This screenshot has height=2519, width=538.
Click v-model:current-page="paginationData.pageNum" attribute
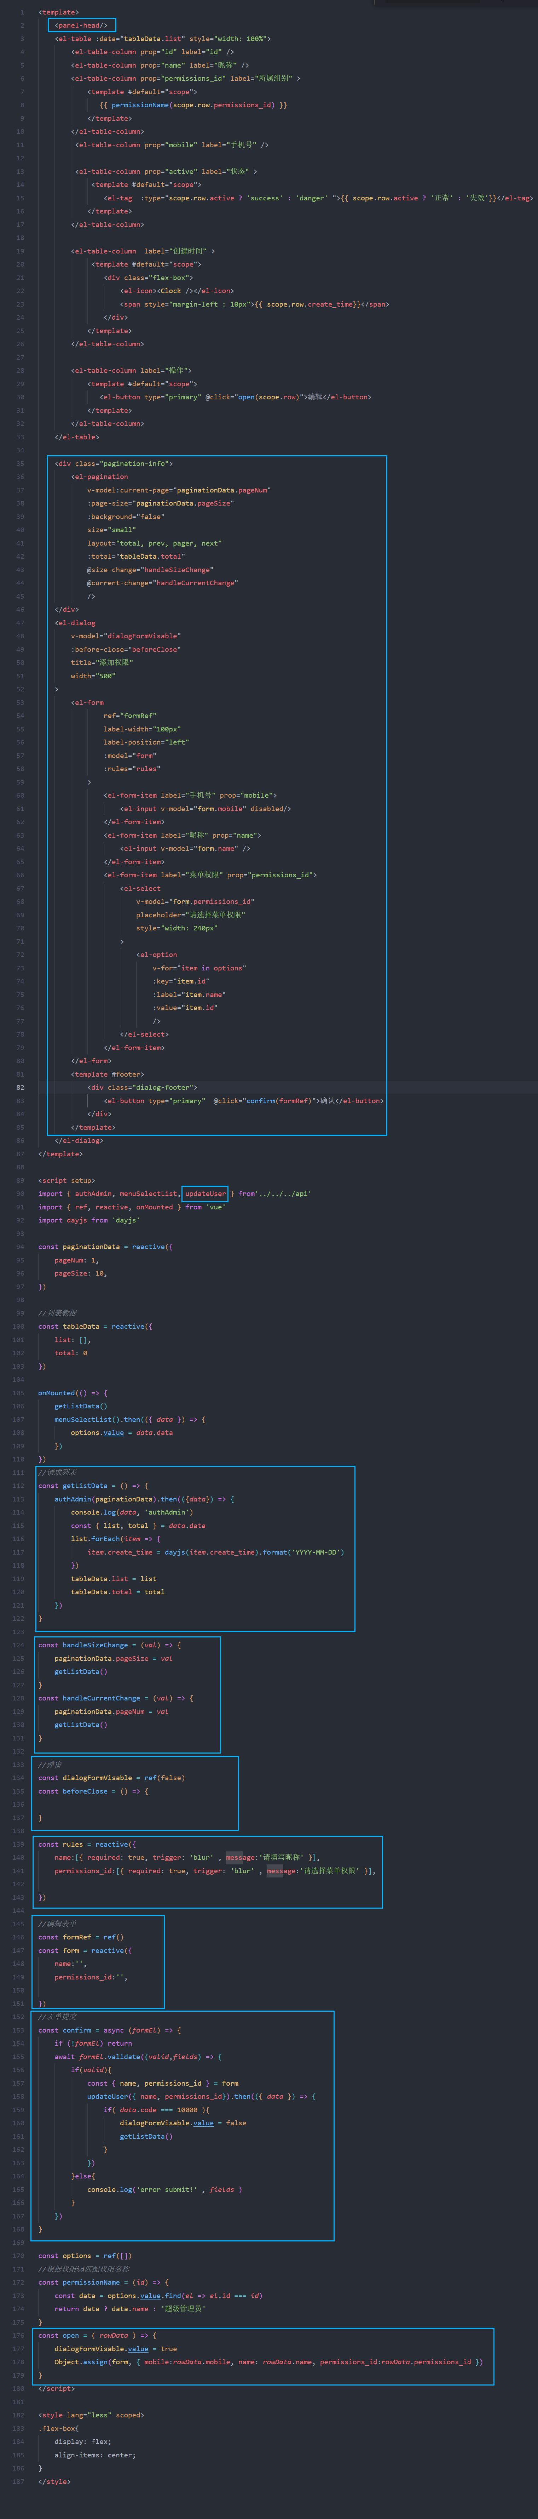click(179, 490)
